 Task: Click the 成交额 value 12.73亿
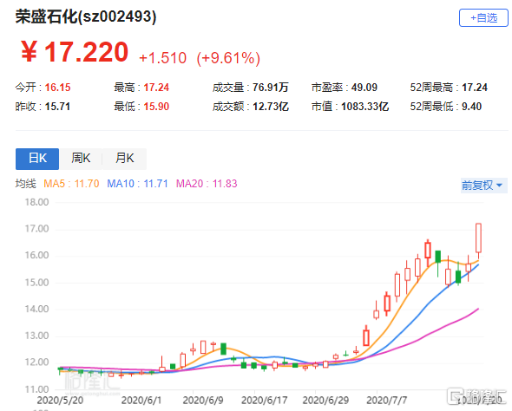271,107
